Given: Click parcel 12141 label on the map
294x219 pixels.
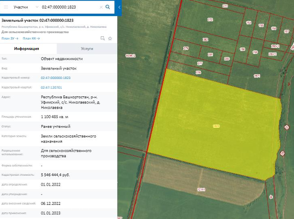Looking at the screenshot, I should click(x=201, y=189).
